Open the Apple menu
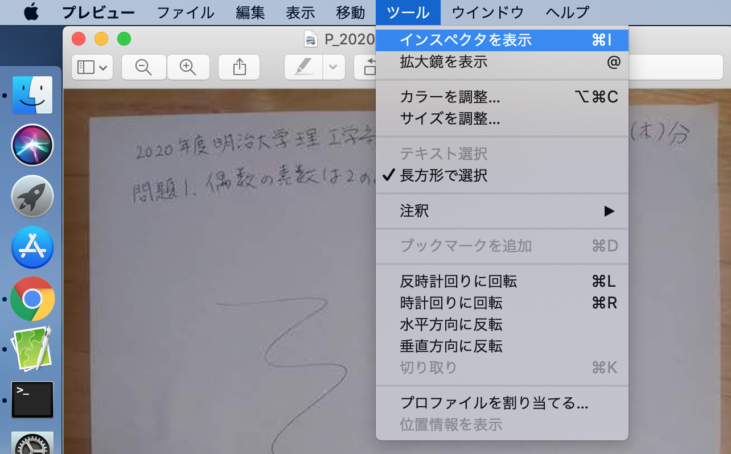This screenshot has height=454, width=731. (x=31, y=12)
